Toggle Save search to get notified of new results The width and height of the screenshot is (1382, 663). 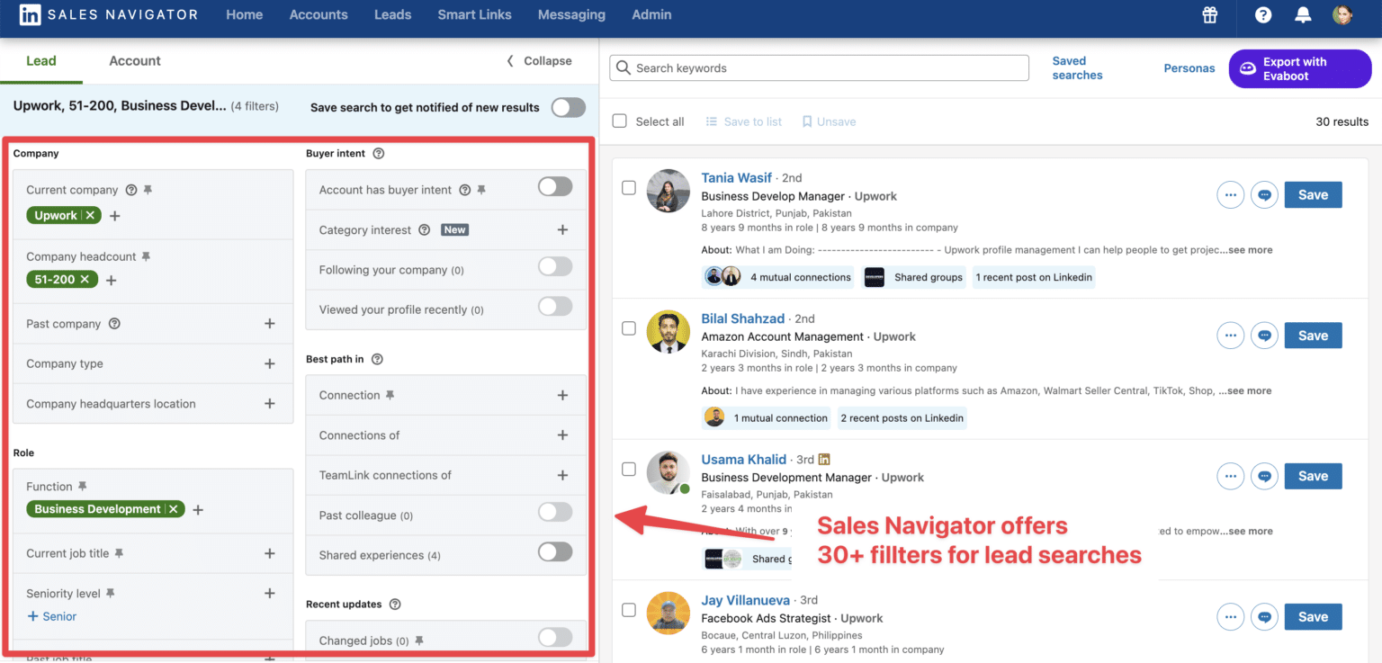point(568,106)
